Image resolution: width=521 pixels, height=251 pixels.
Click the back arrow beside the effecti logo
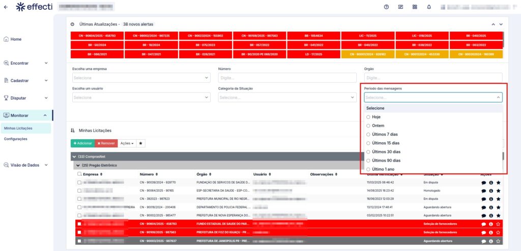tap(6, 7)
